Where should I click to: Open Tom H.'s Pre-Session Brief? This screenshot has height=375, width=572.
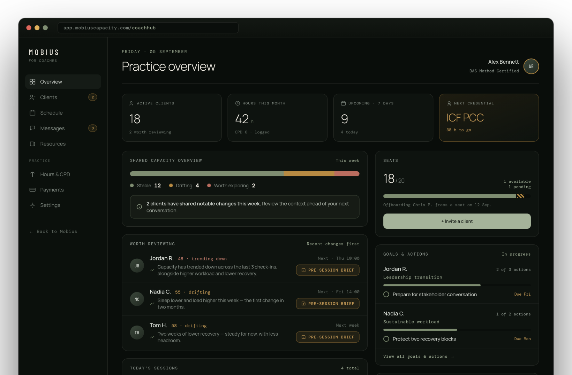click(x=328, y=337)
